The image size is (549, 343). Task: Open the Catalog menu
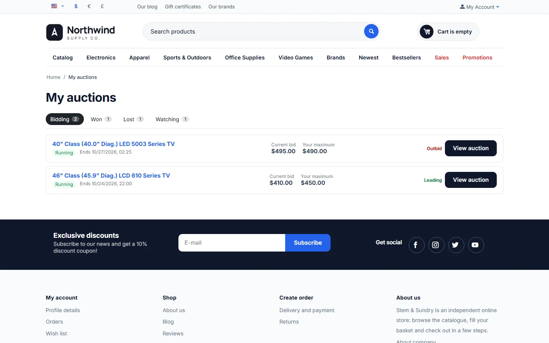(x=63, y=58)
